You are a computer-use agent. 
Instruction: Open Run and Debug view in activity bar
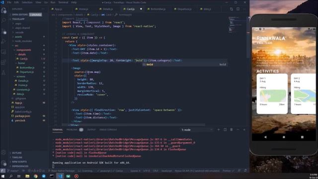point(3,42)
